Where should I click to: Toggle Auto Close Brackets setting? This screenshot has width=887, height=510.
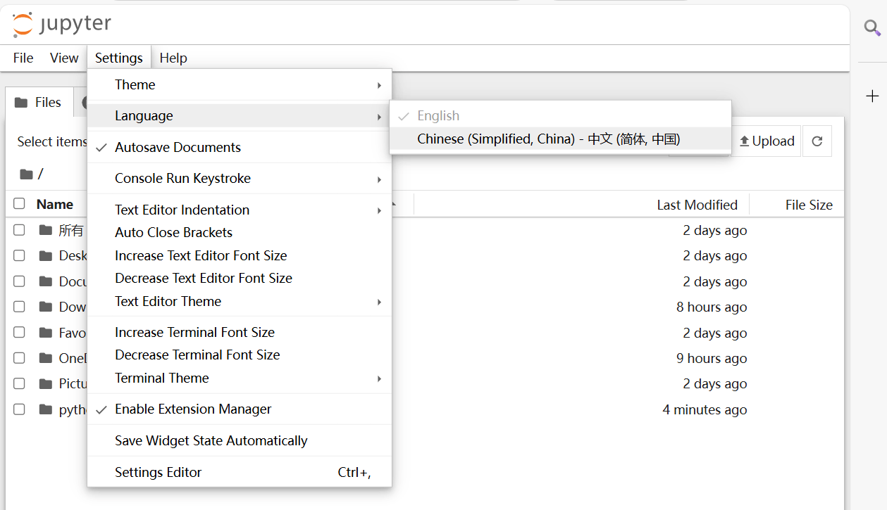(x=240, y=232)
